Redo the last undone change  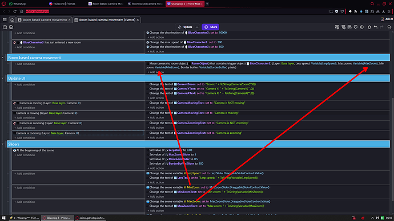[x=381, y=27]
